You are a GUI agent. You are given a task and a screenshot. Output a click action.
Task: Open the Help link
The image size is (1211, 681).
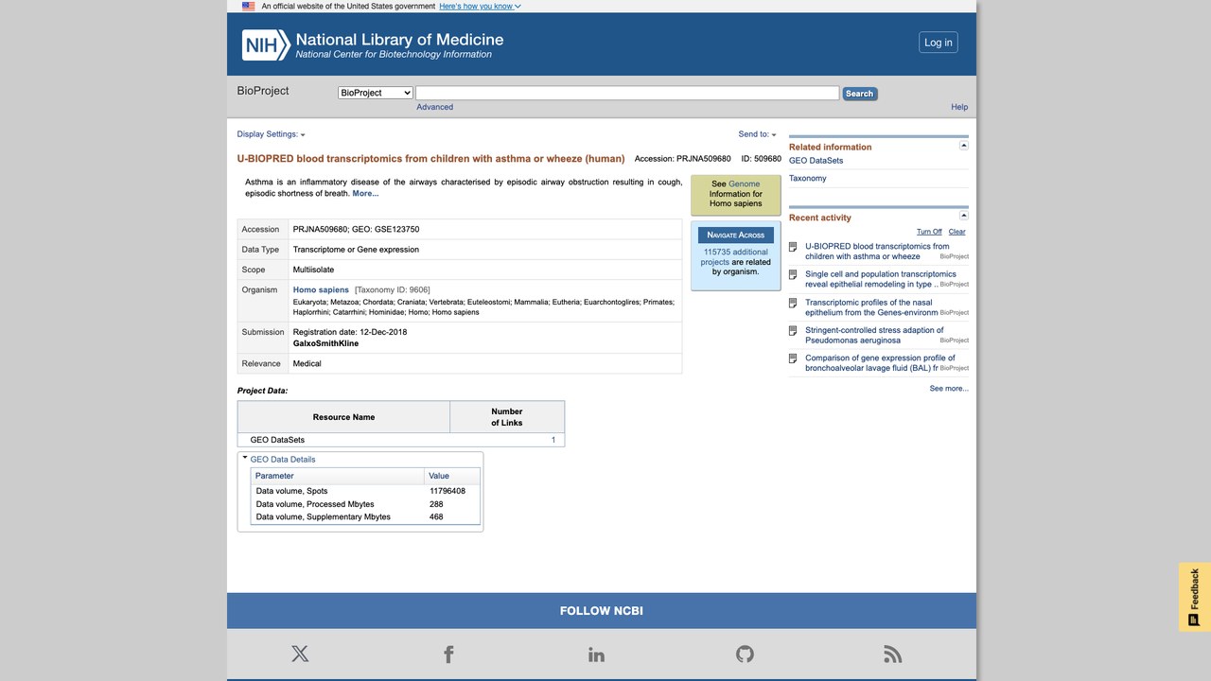(959, 107)
